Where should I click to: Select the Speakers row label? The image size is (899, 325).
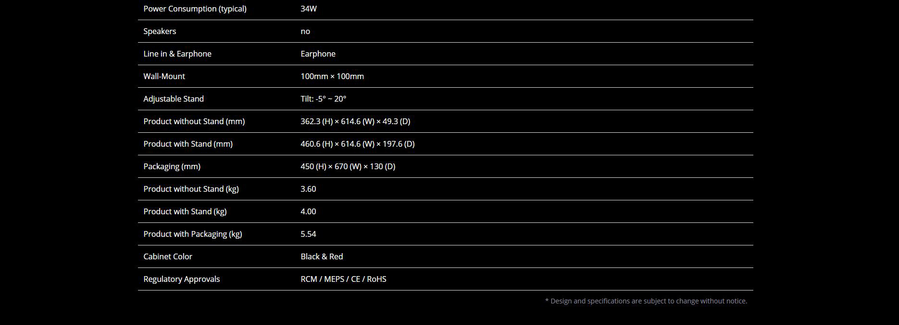tap(160, 31)
